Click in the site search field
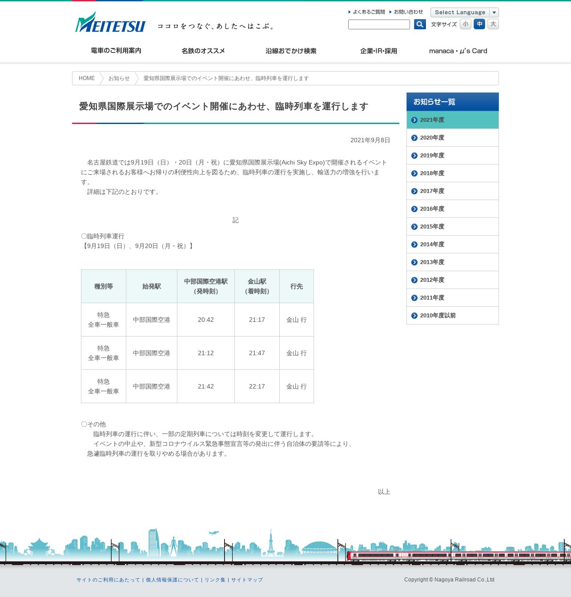571x597 pixels. (379, 24)
